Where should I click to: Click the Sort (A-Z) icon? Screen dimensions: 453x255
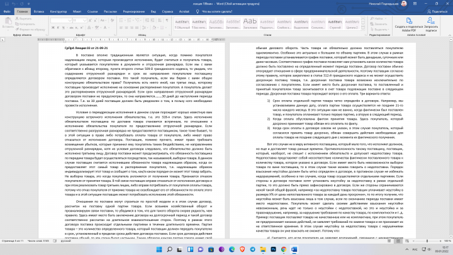pyautogui.click(x=160, y=20)
